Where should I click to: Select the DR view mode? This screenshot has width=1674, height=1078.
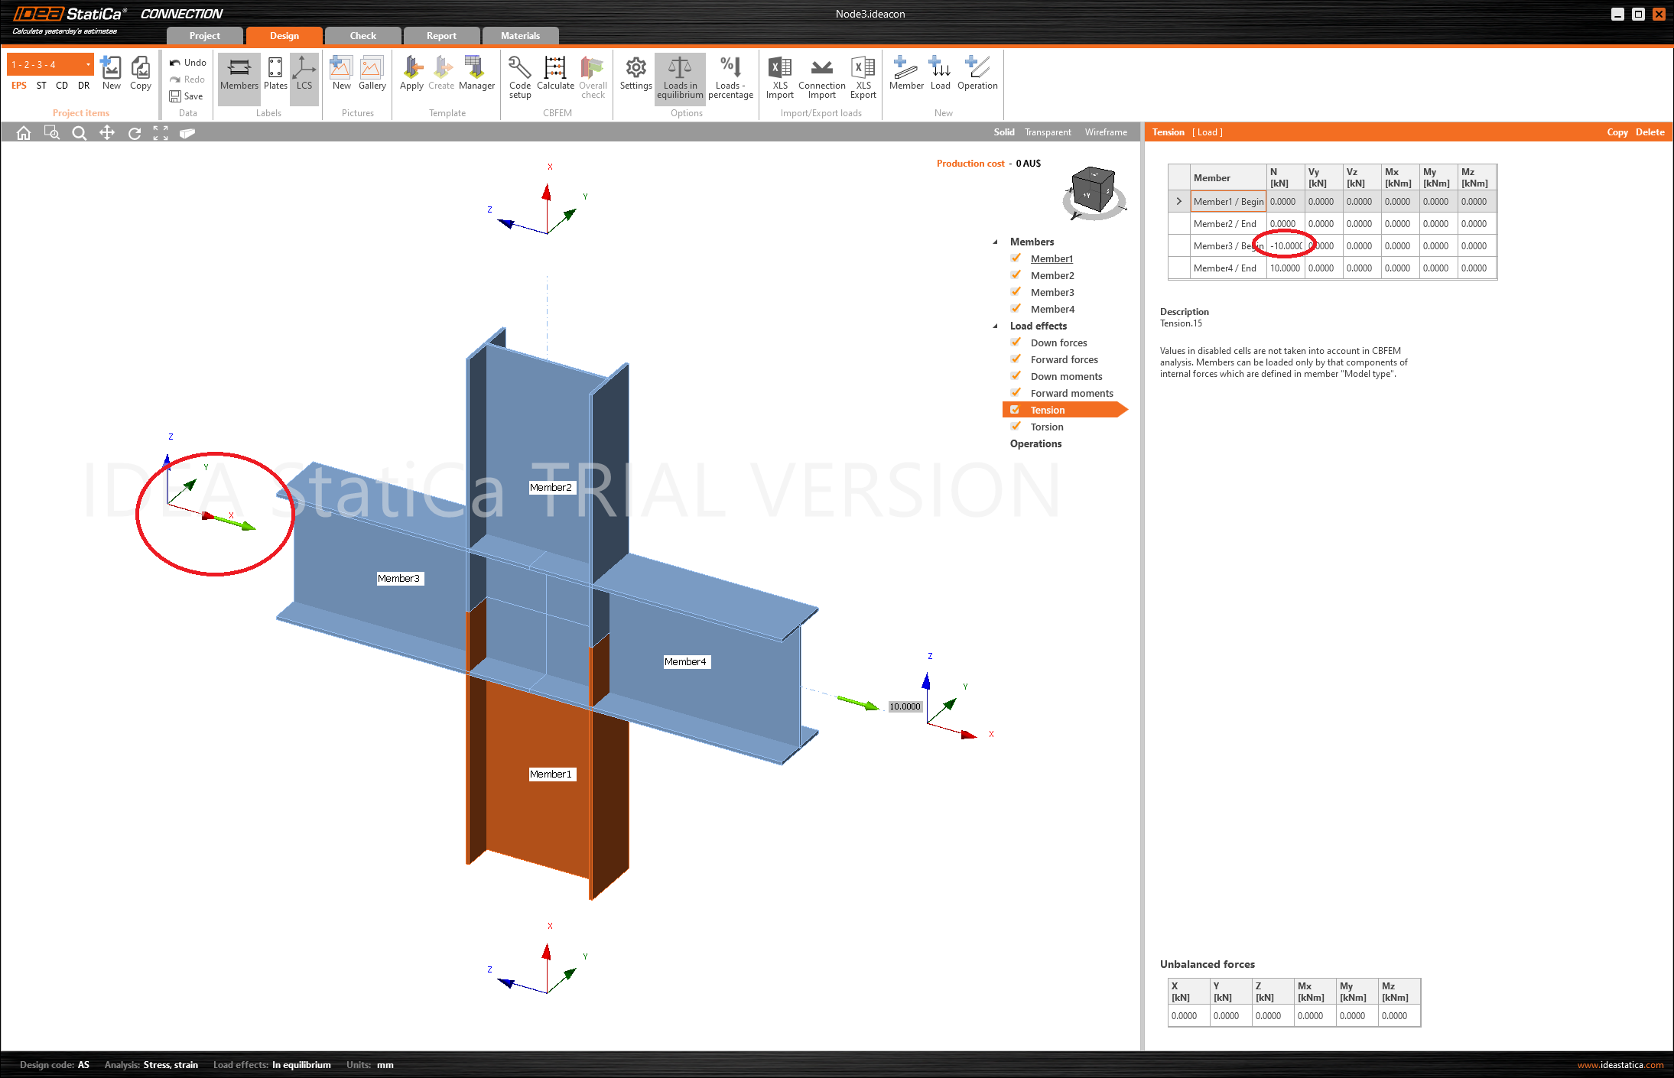(83, 86)
